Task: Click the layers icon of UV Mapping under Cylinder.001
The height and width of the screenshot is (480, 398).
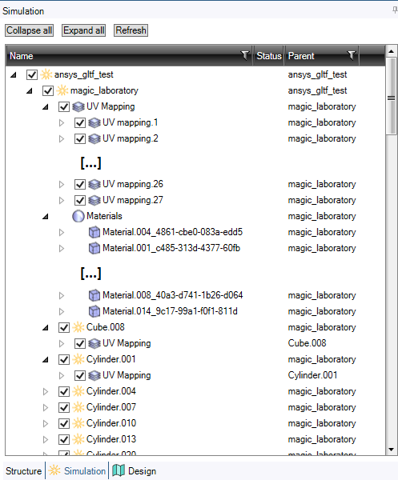Action: [94, 375]
